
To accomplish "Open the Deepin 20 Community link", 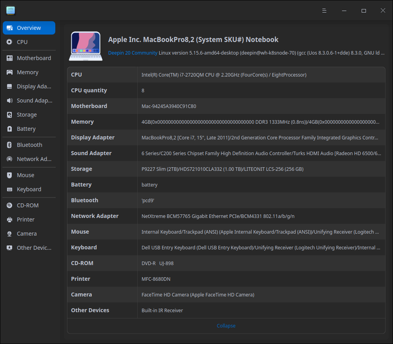I will click(x=133, y=53).
